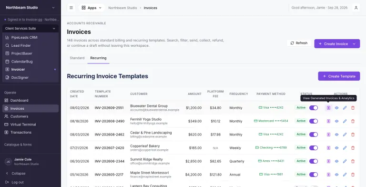Open ProjectBaser in the sidebar
Screen dimensions: 366x187
coord(30,53)
